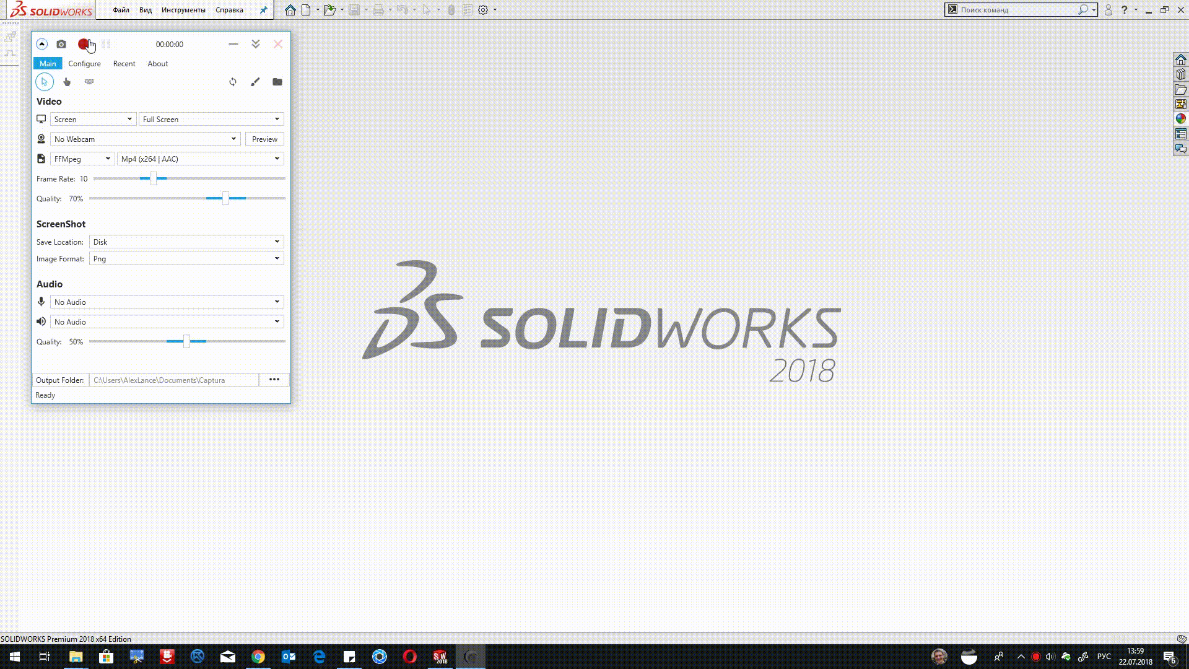Collapse Captura panel with double chevron
The height and width of the screenshot is (669, 1189).
pyautogui.click(x=256, y=44)
